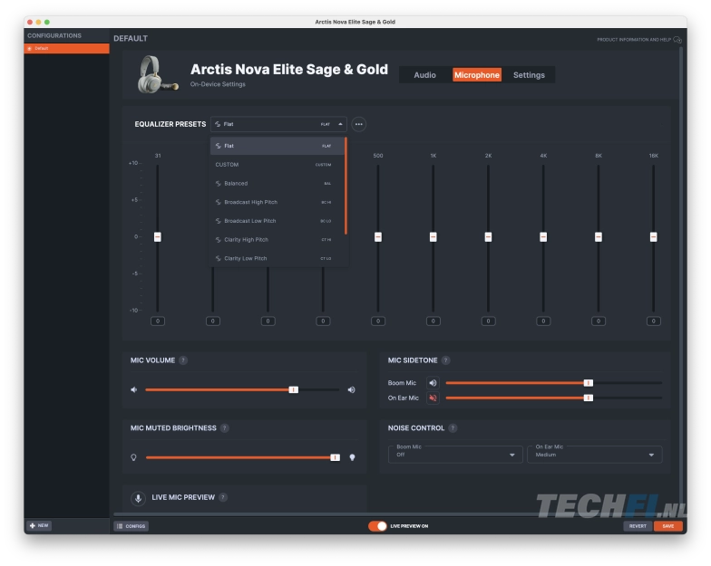Viewport: 711px width, 566px height.
Task: Toggle Boom Mic sidetone speaker button
Action: 433,383
